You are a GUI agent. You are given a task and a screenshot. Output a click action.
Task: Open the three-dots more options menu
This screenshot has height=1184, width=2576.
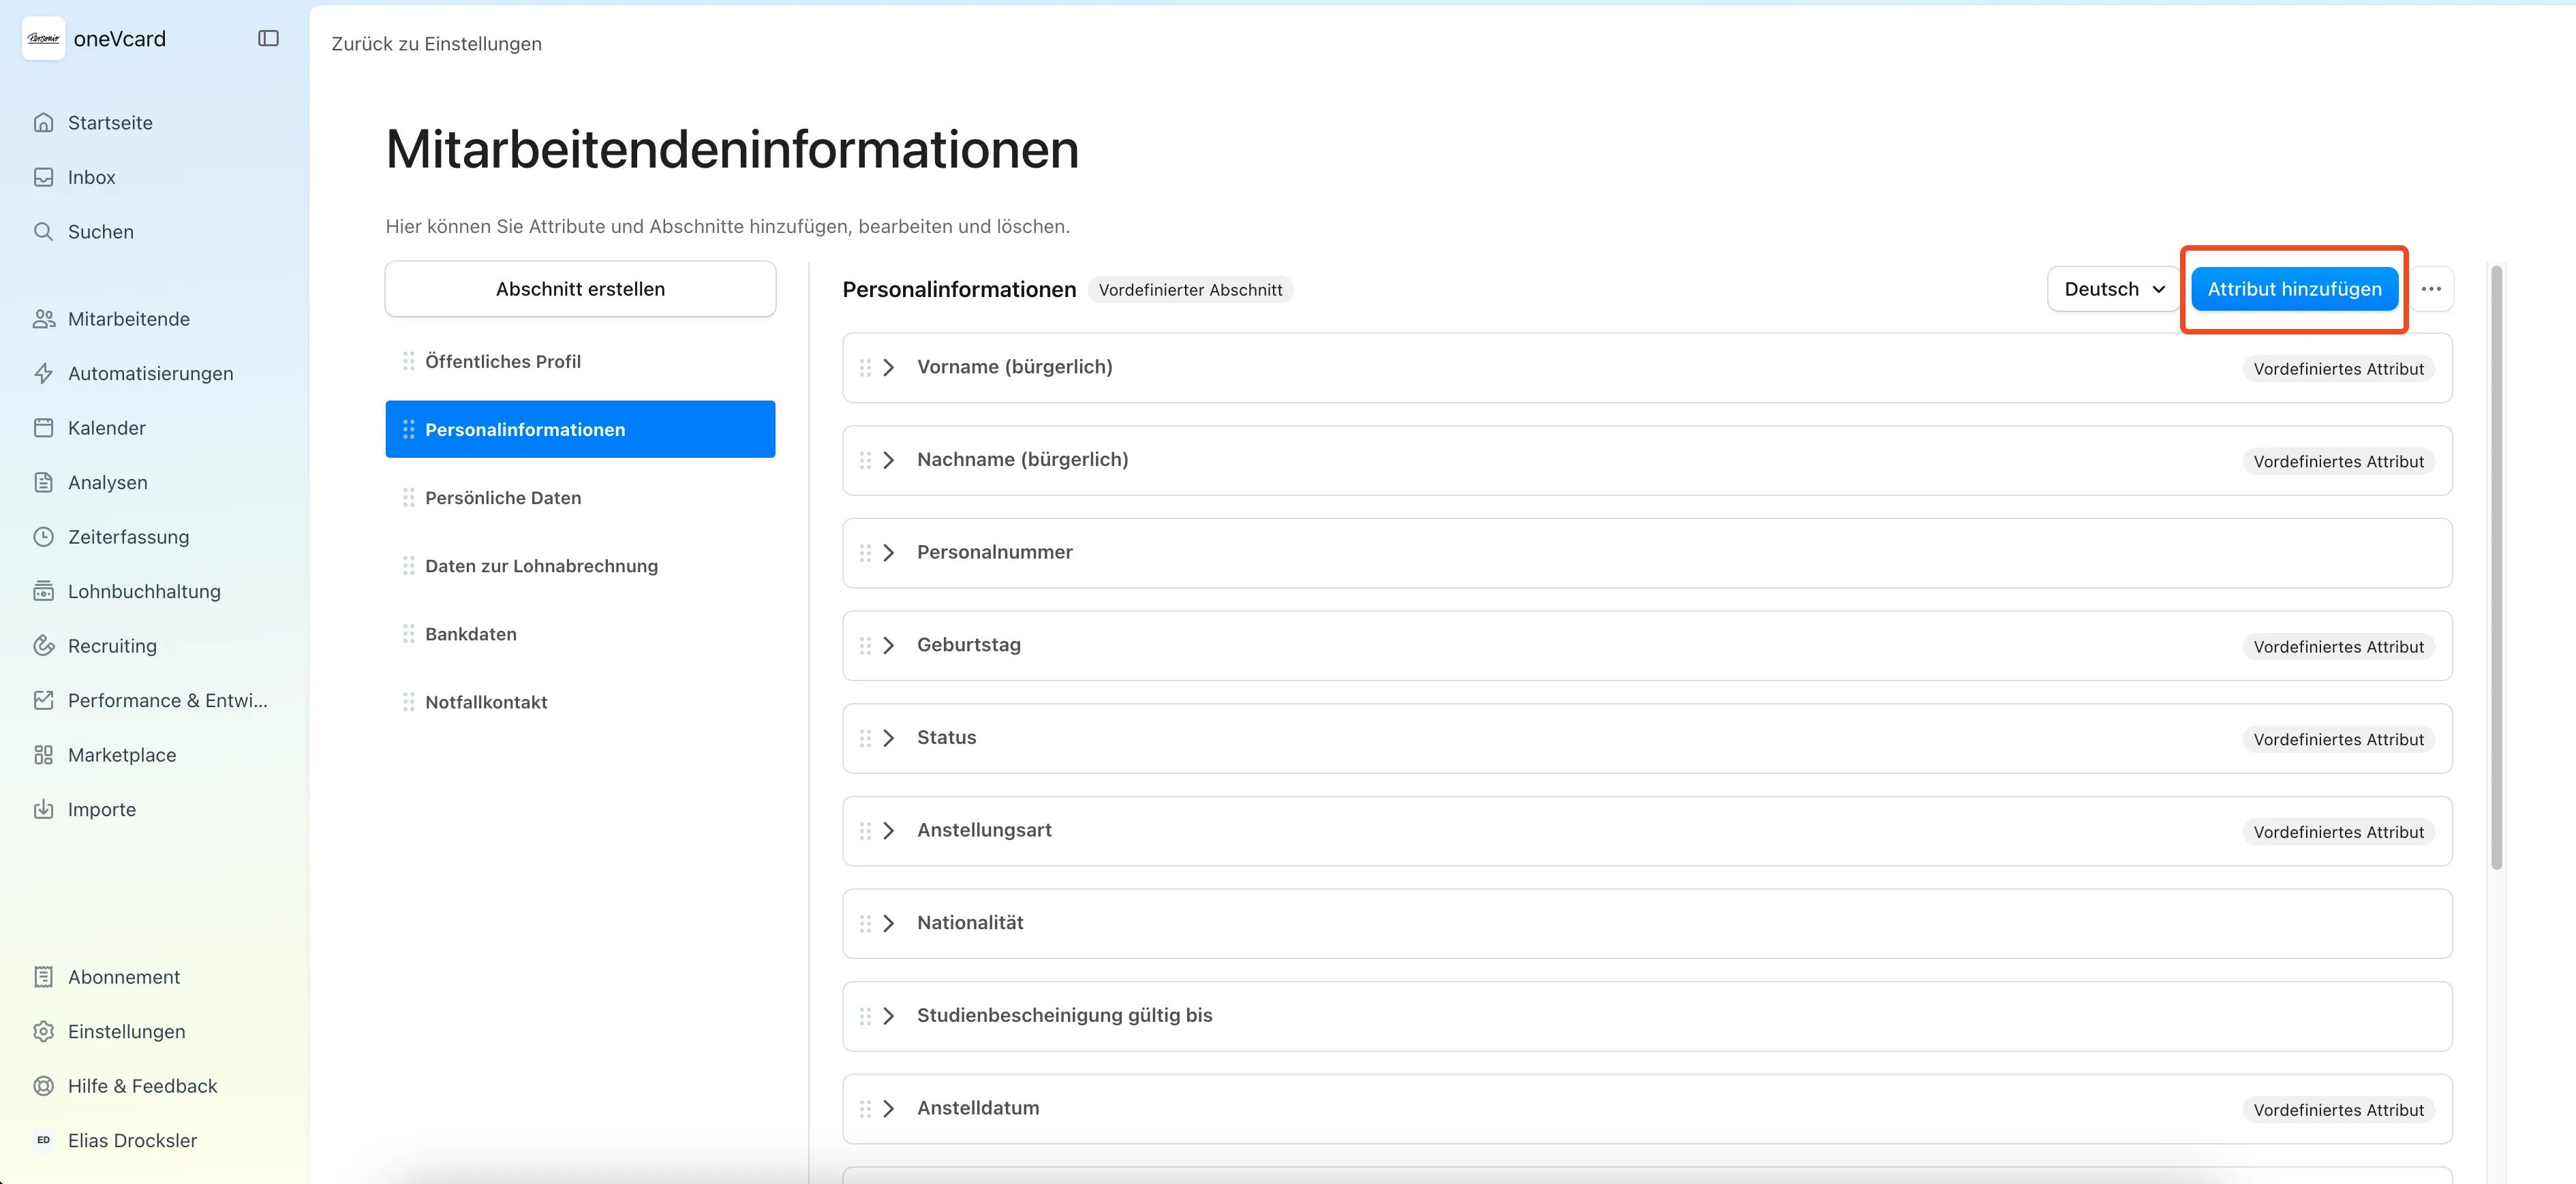[x=2431, y=289]
